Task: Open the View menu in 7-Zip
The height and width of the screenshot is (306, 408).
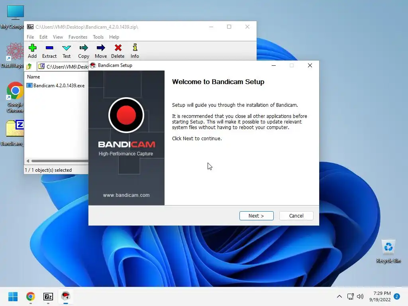Action: (58, 37)
